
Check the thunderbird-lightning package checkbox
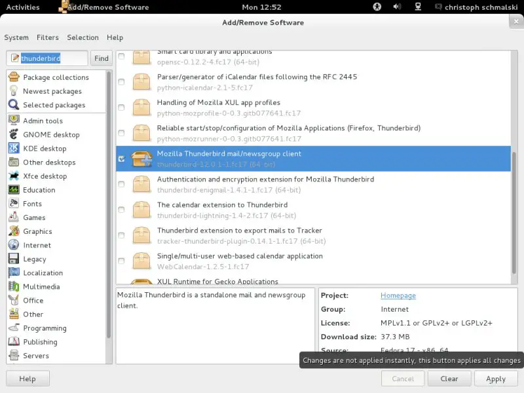point(121,210)
